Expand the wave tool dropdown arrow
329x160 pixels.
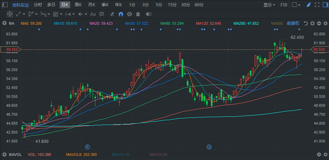[49, 14]
